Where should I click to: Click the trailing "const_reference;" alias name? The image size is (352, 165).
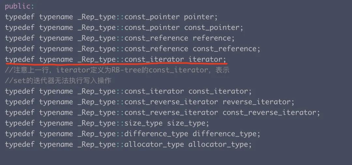[x=227, y=49]
